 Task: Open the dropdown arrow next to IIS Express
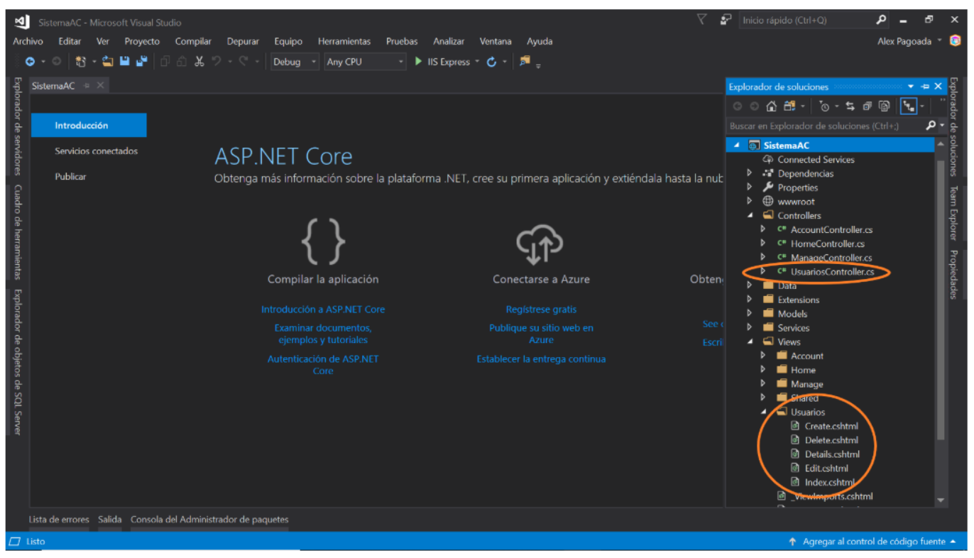click(477, 62)
